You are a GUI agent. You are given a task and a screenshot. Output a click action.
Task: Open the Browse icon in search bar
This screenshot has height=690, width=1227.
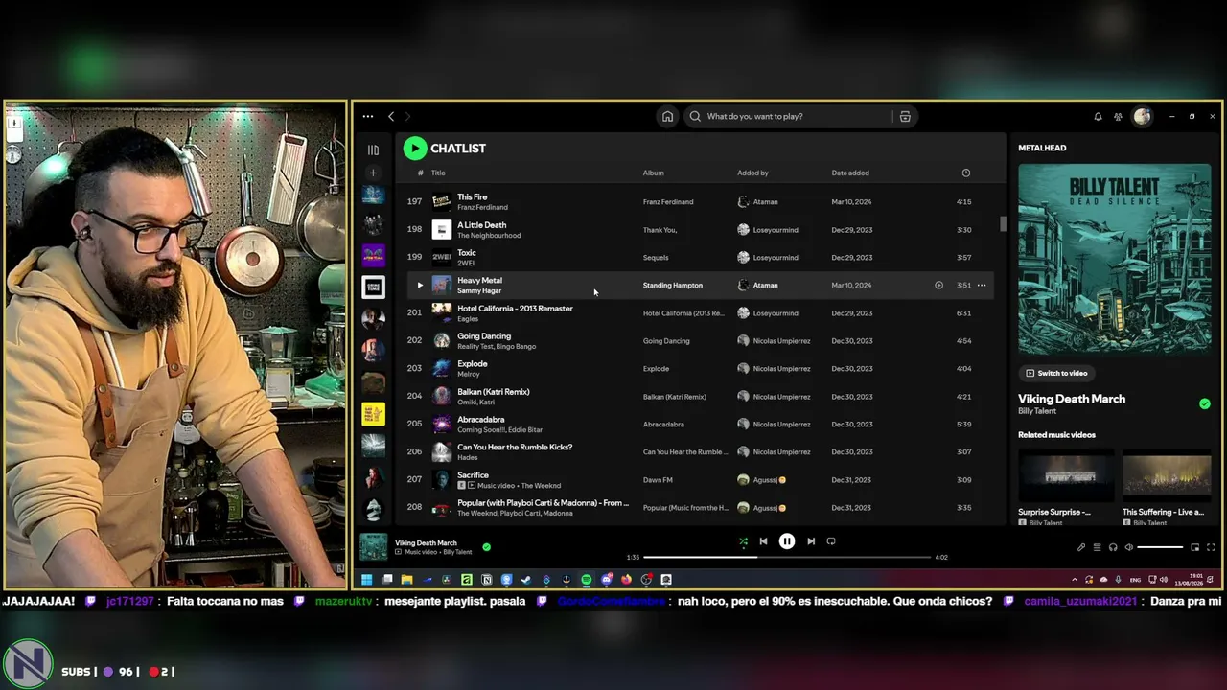pos(904,116)
